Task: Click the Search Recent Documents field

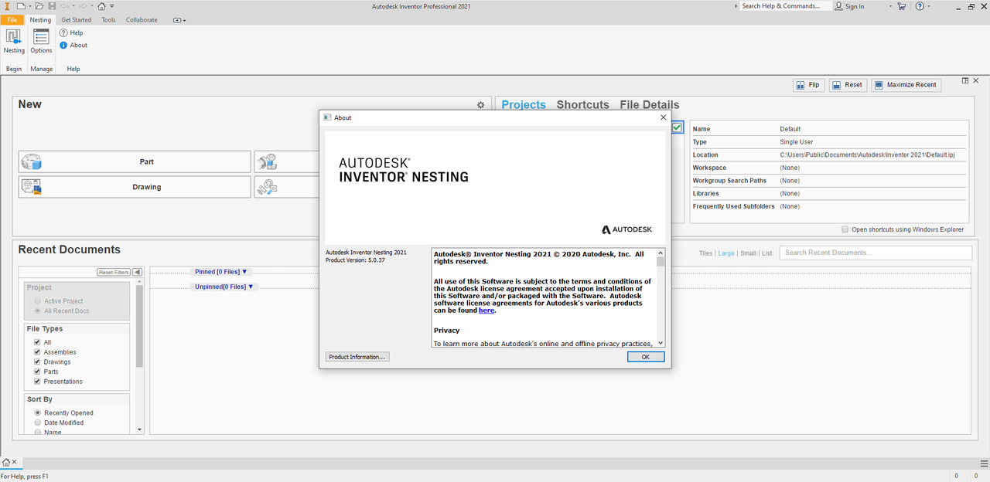Action: [x=876, y=253]
